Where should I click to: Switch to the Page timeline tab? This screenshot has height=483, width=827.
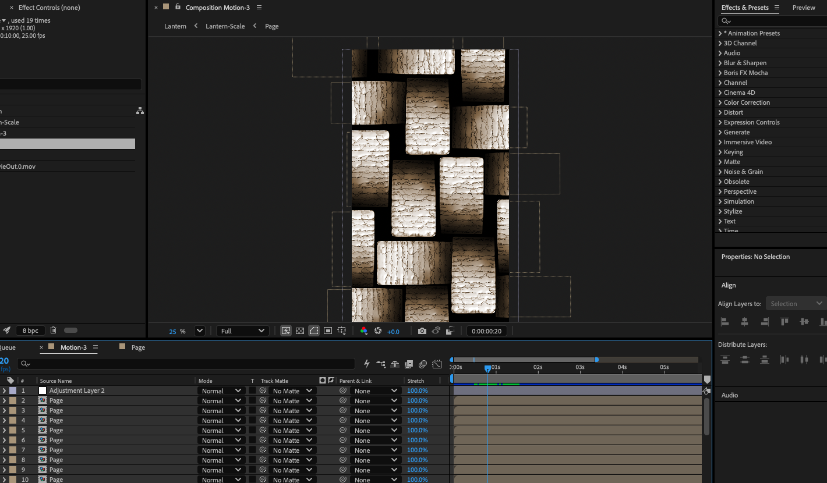[x=138, y=347]
